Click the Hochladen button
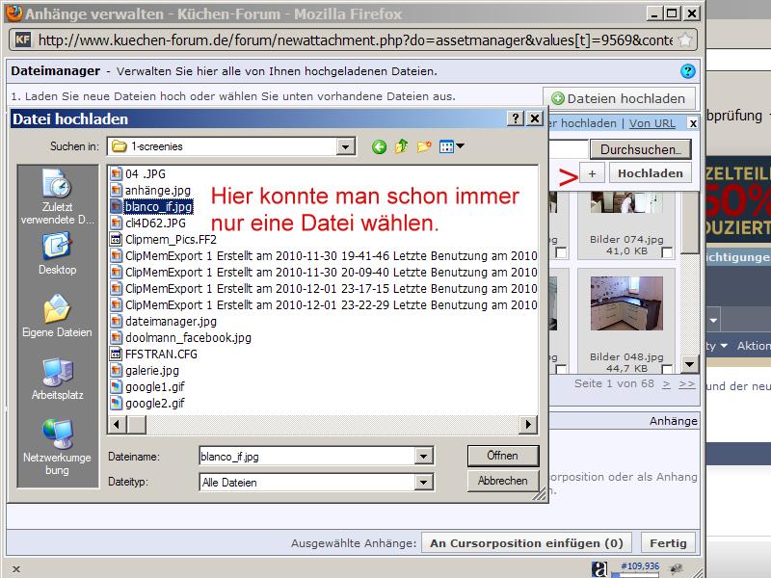 (651, 172)
